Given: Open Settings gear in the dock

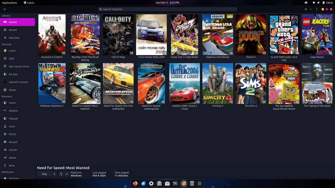Looking at the screenshot, I should pos(151,183).
